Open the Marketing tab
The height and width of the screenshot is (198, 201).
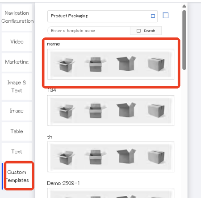[17, 62]
